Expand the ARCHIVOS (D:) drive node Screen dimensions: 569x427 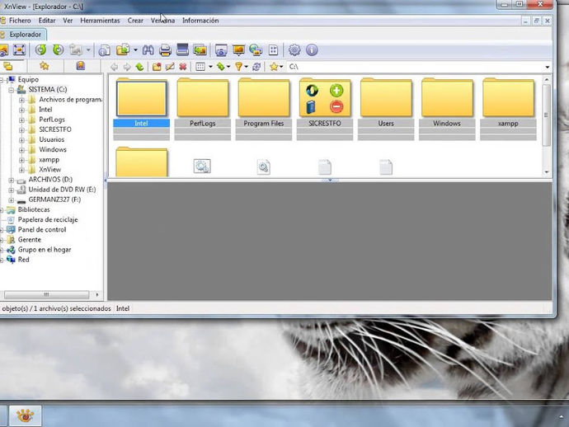point(12,180)
